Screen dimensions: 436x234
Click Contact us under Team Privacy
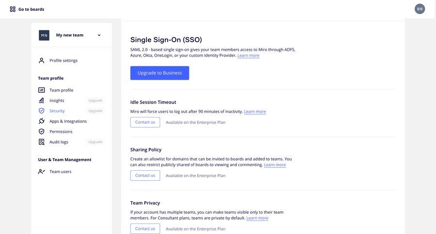145,229
